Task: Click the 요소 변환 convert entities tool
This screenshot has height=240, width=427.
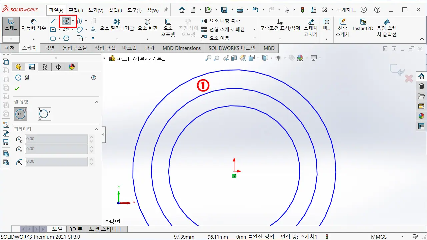Action: 148,25
